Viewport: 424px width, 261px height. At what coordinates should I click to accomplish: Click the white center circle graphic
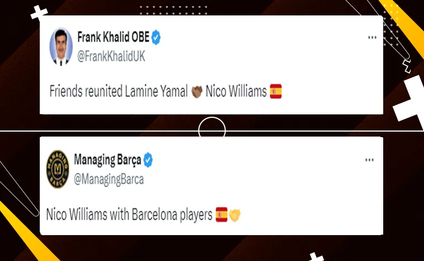212,127
